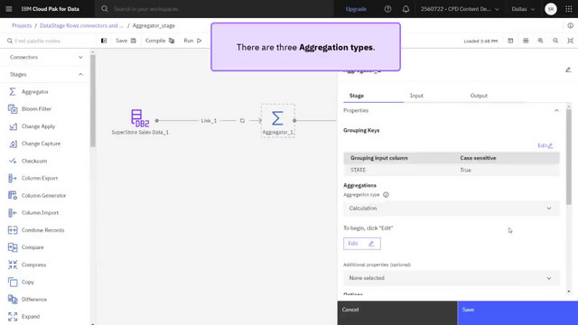This screenshot has width=578, height=325.
Task: Select the Change Capture stage icon
Action: (x=13, y=144)
